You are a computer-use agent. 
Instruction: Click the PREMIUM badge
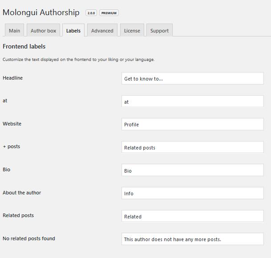109,13
